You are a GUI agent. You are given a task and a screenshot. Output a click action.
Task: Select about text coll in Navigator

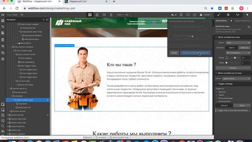click(x=24, y=108)
